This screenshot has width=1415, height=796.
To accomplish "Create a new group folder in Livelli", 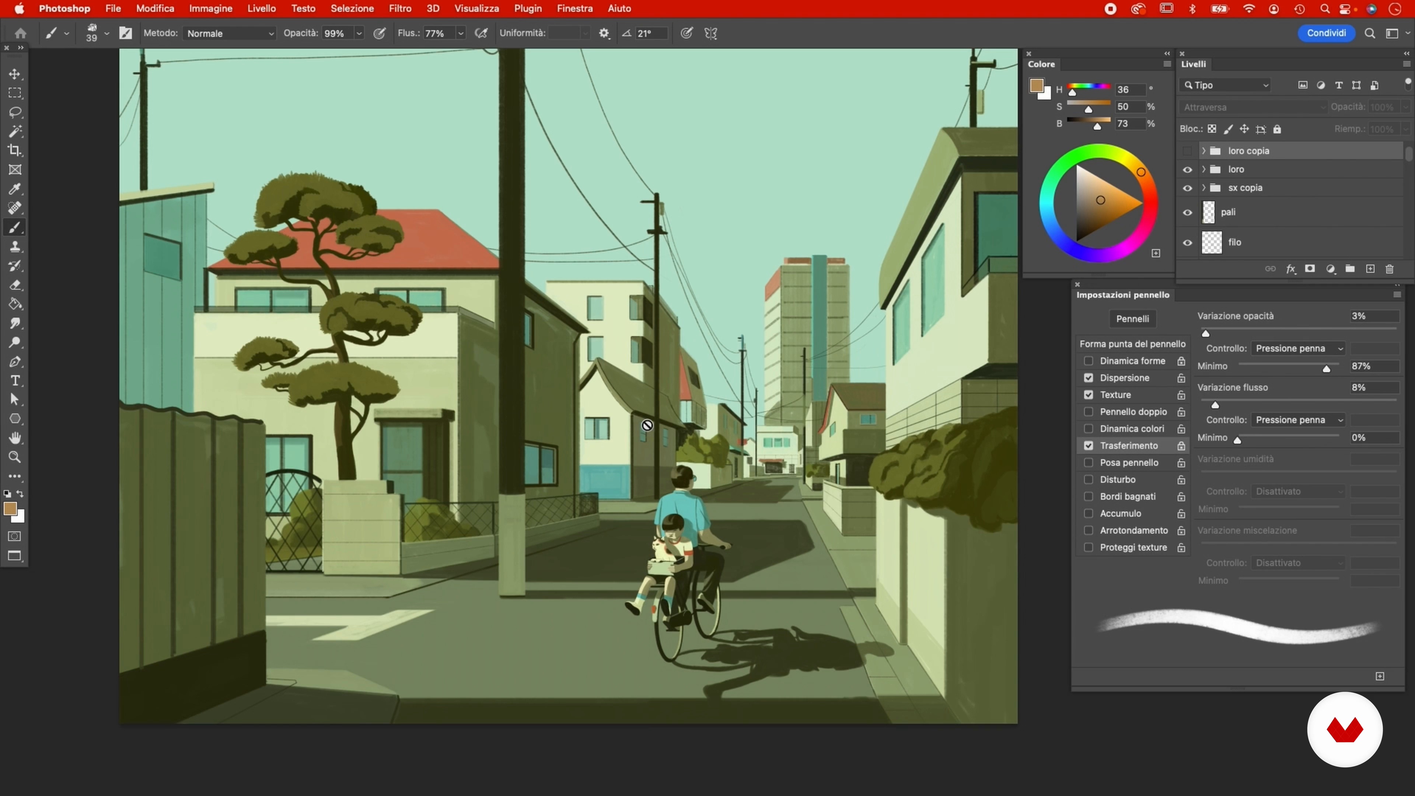I will pyautogui.click(x=1350, y=269).
